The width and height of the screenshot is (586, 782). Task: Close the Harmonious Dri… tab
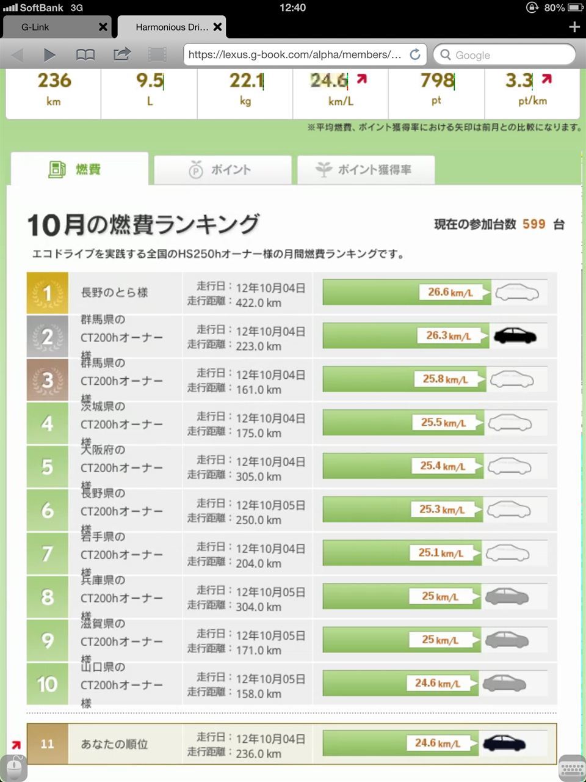(x=217, y=27)
